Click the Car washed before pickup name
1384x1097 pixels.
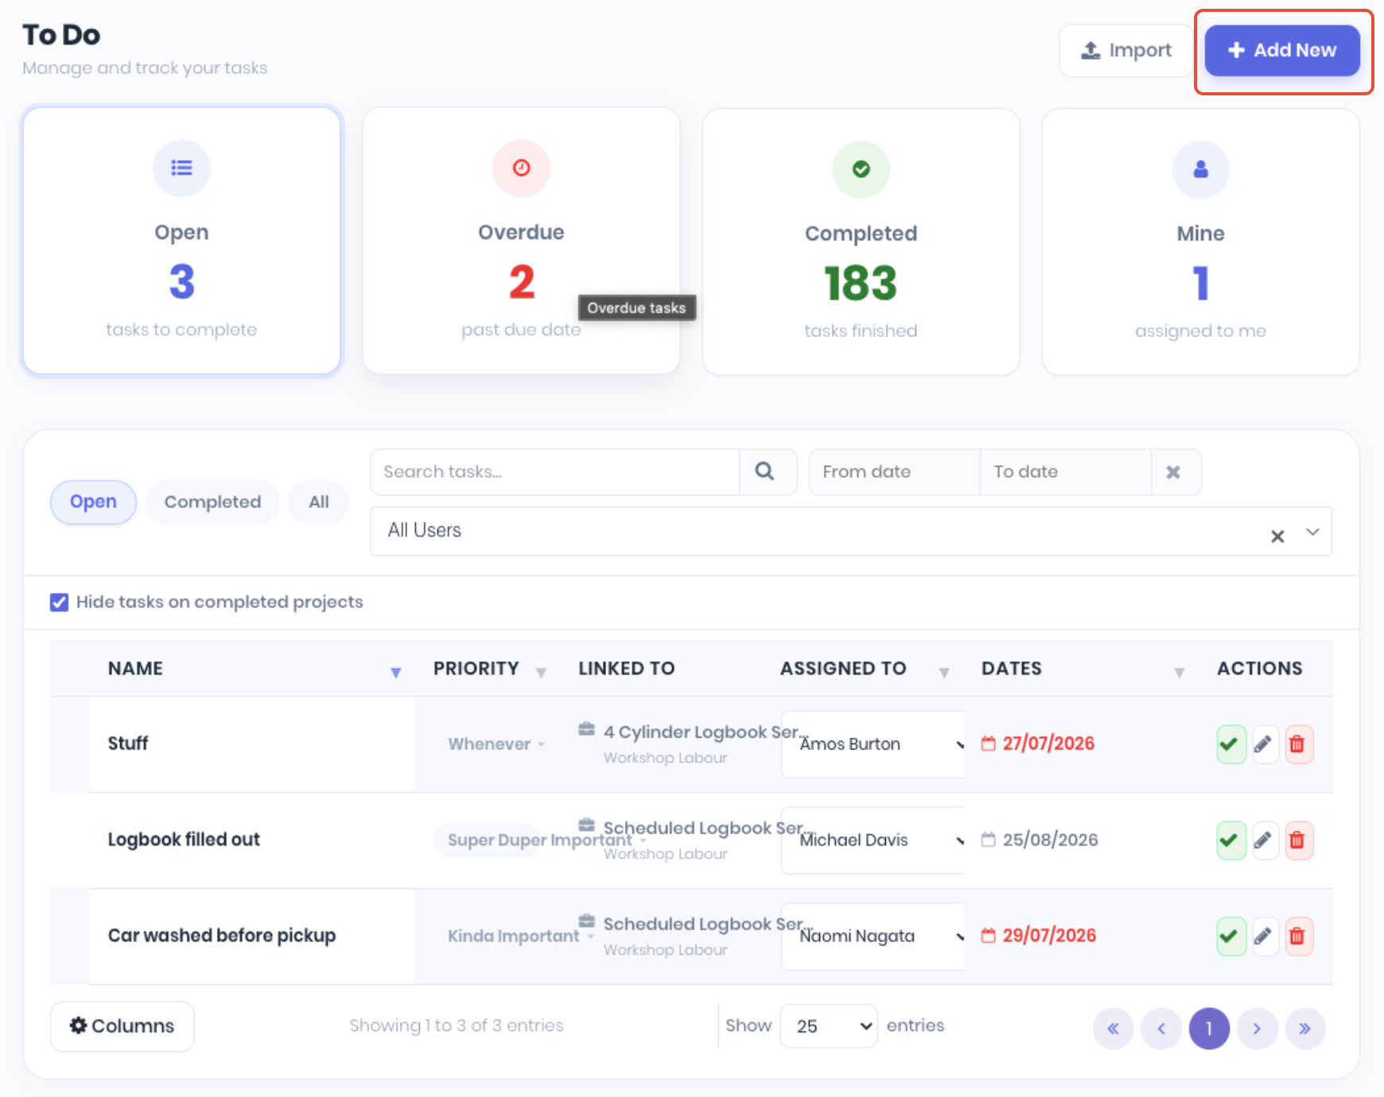pyautogui.click(x=222, y=936)
